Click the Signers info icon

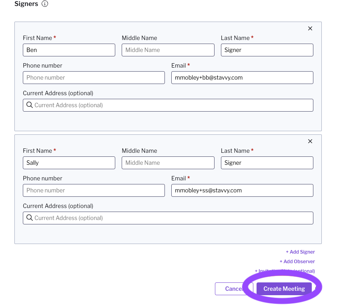pos(45,4)
